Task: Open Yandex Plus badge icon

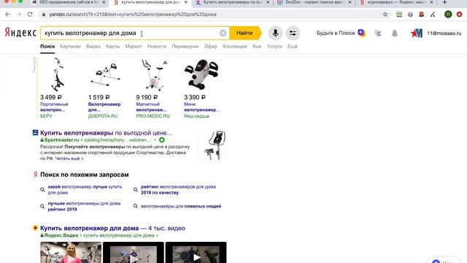Action: (361, 32)
